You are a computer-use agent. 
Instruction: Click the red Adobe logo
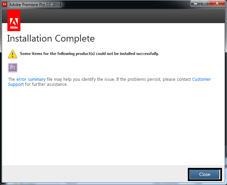[x=14, y=20]
